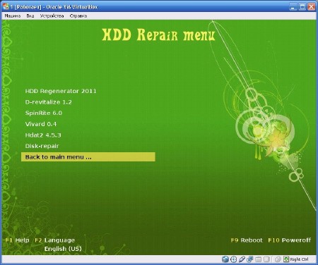
Task: Click the English (US) language label
Action: coord(63,249)
